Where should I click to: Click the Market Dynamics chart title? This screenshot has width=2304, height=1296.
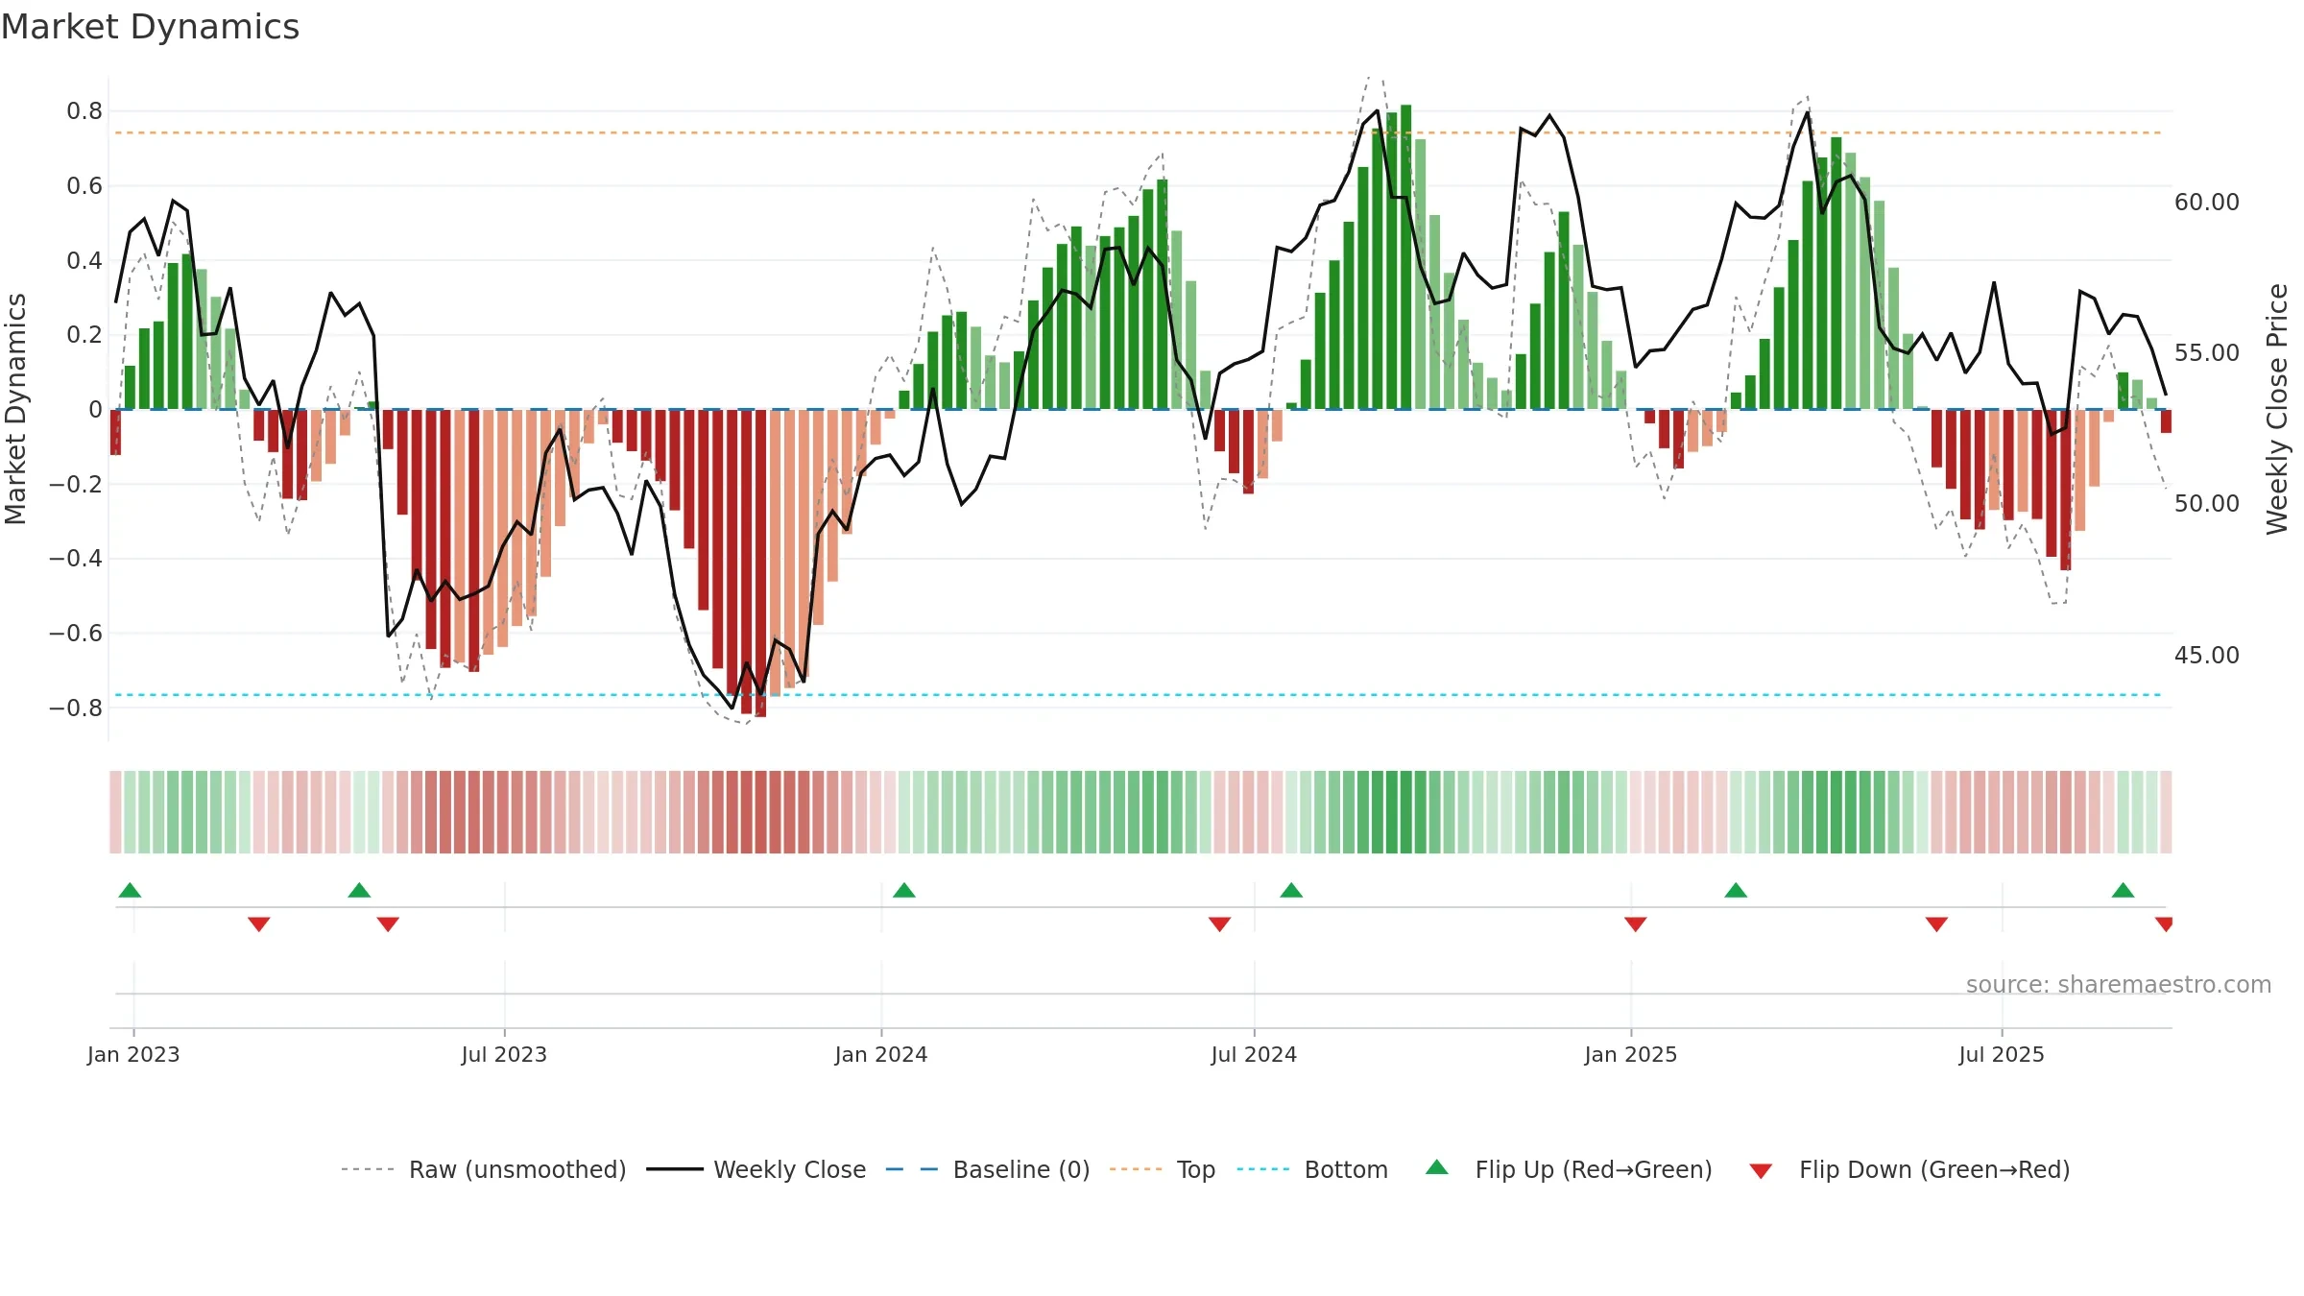[x=150, y=27]
